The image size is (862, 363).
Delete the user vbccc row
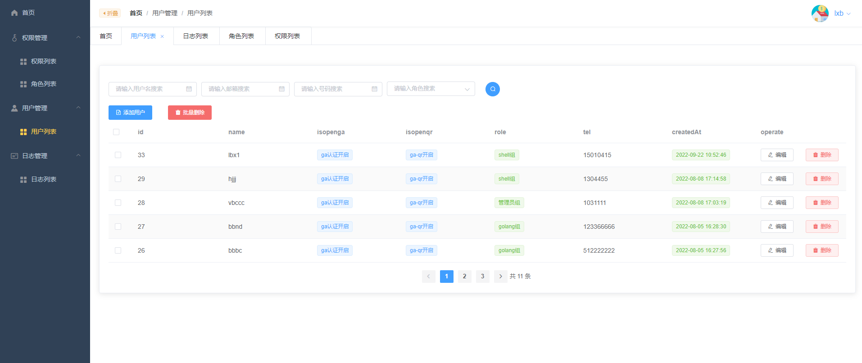coord(822,203)
